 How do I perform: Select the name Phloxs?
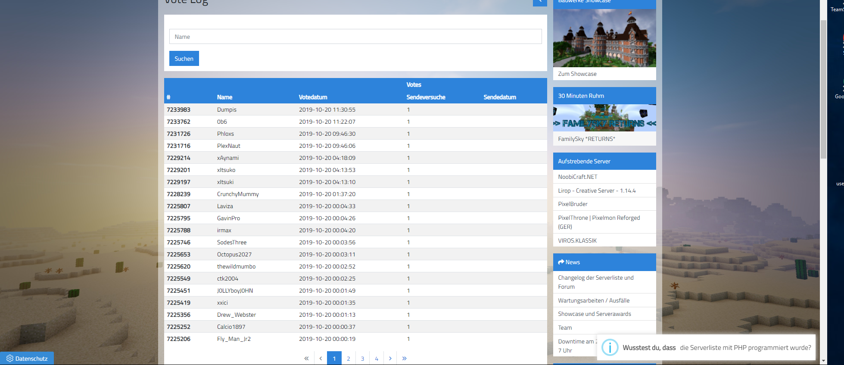tap(225, 134)
